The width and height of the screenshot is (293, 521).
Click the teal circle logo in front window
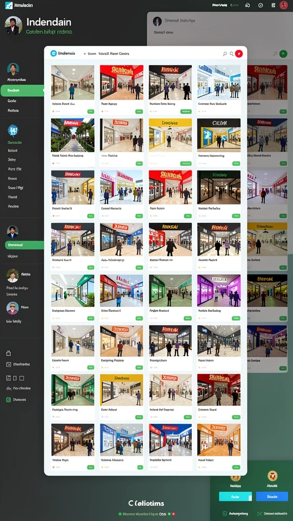tap(53, 53)
